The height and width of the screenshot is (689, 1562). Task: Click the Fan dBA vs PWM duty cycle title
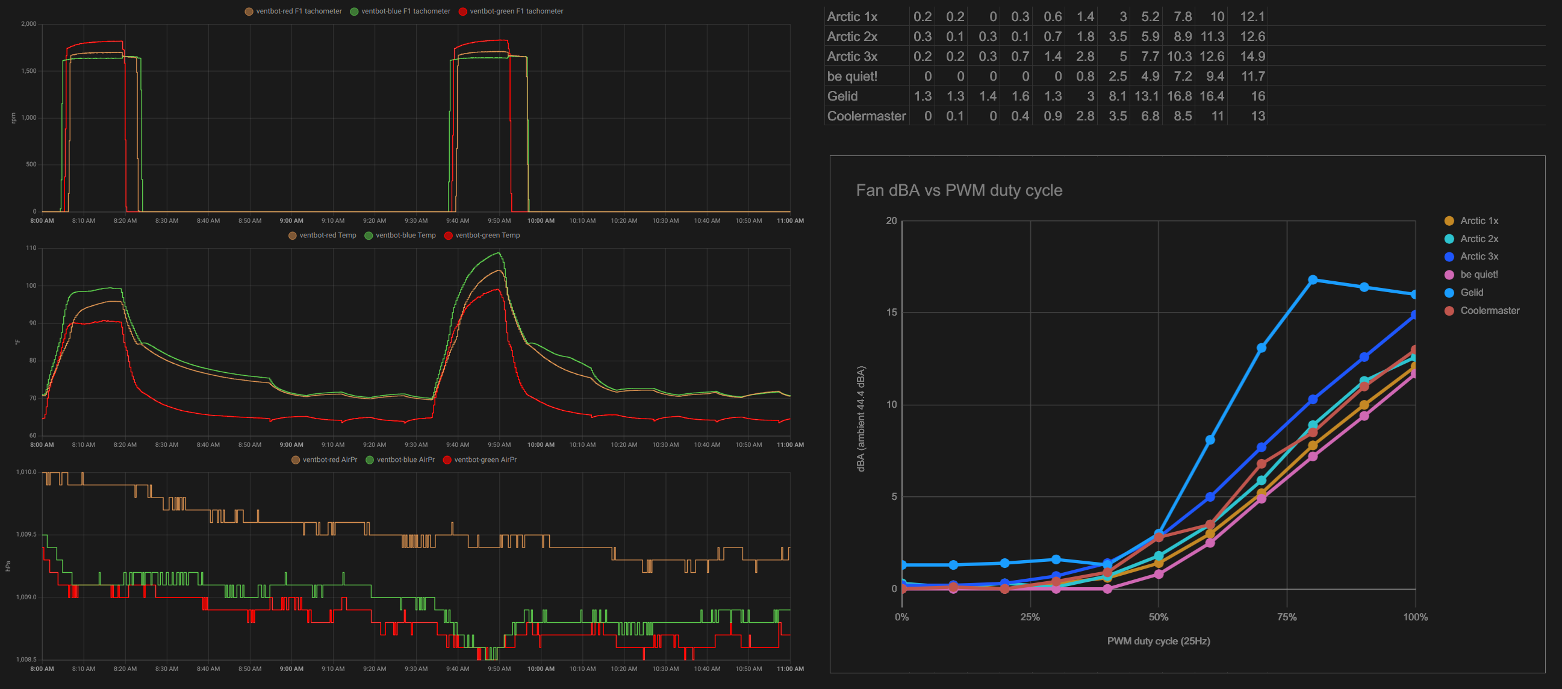pos(959,190)
